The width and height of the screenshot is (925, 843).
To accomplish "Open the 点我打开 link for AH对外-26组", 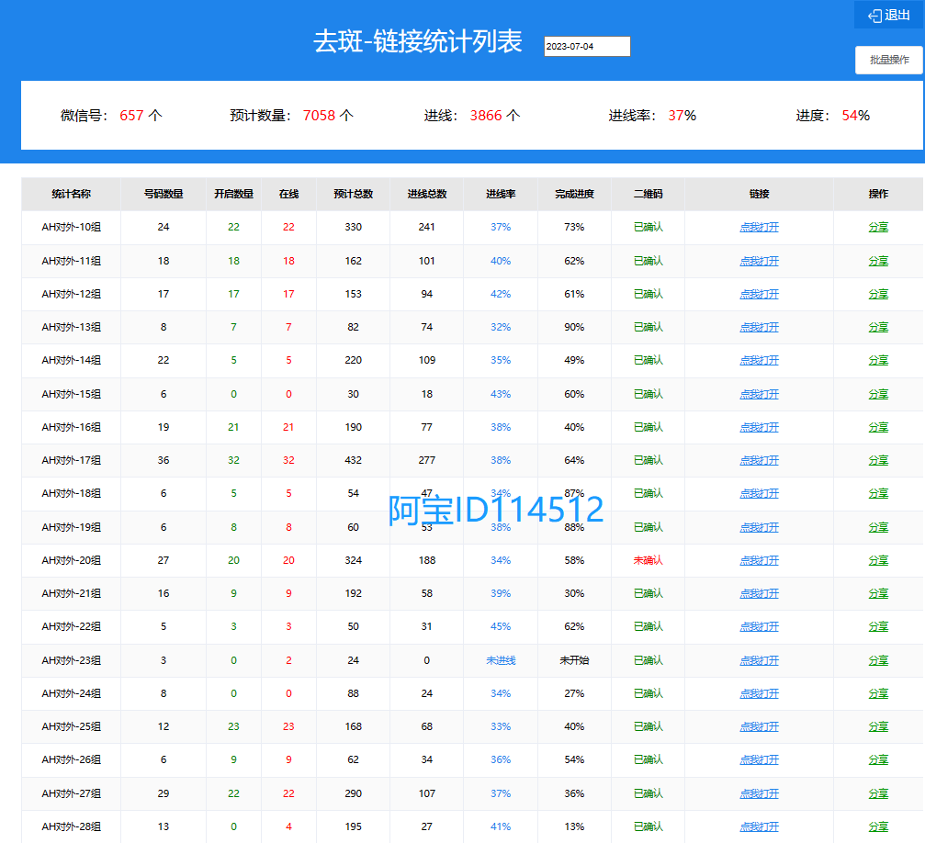I will (760, 759).
